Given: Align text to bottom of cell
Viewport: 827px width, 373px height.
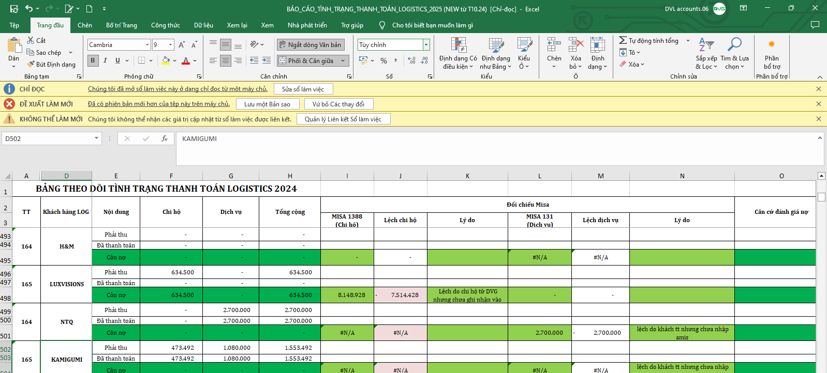Looking at the screenshot, I should tap(238, 45).
